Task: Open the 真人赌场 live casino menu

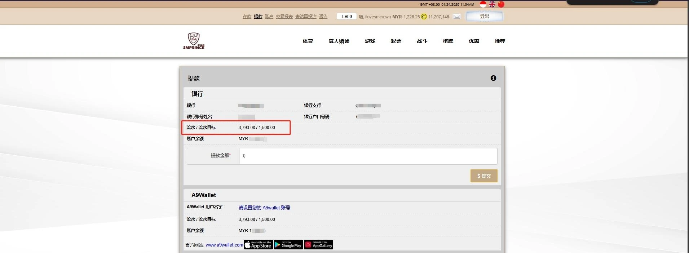Action: pos(339,41)
